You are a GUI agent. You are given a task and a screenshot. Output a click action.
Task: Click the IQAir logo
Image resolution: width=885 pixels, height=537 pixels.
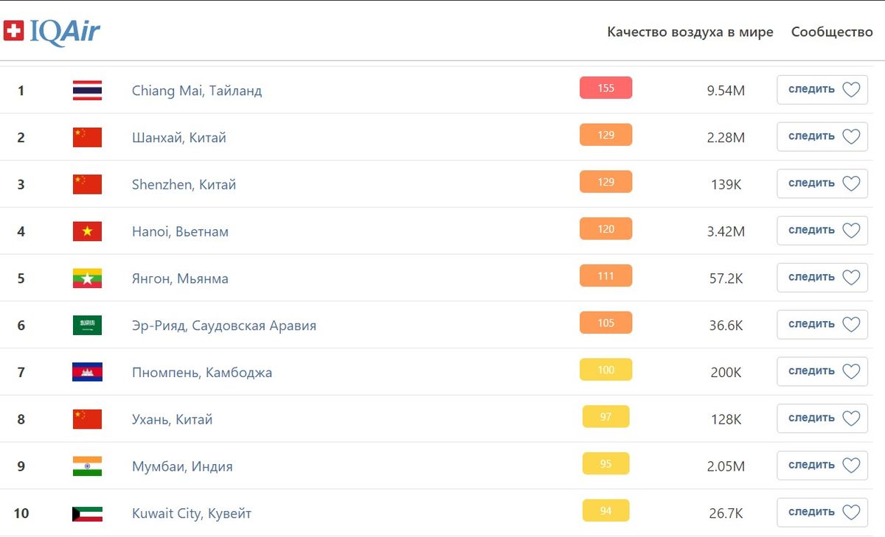52,31
